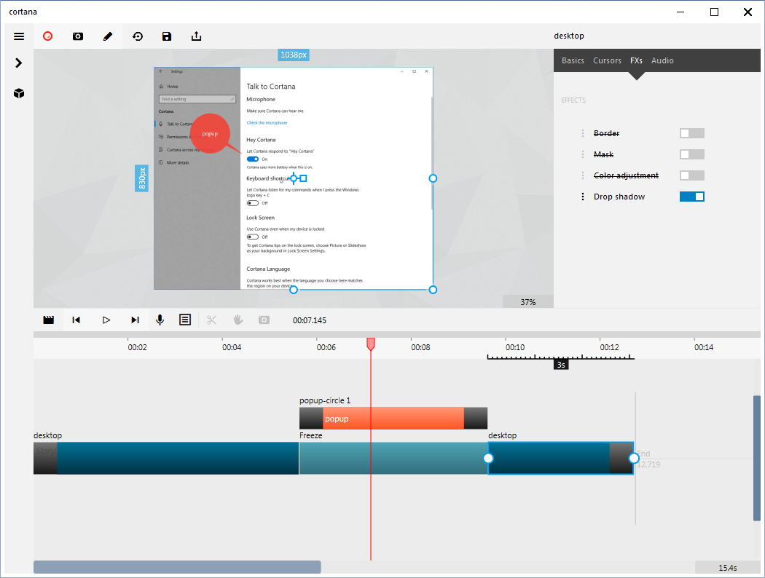Jump to previous clip in the timeline
Image resolution: width=765 pixels, height=578 pixels.
pyautogui.click(x=76, y=320)
